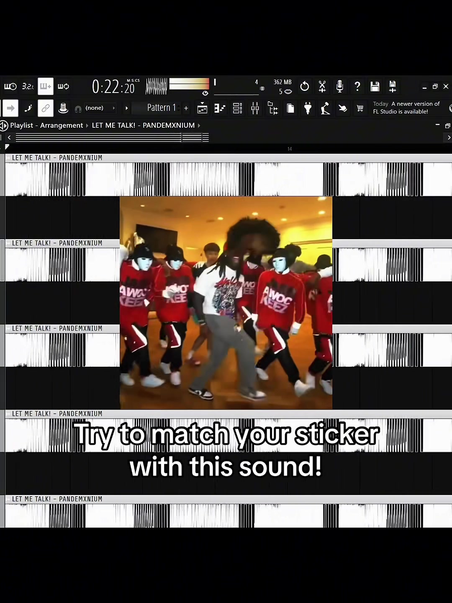452x603 pixels.
Task: Expand the arrow left of Pattern 1
Action: [x=126, y=108]
